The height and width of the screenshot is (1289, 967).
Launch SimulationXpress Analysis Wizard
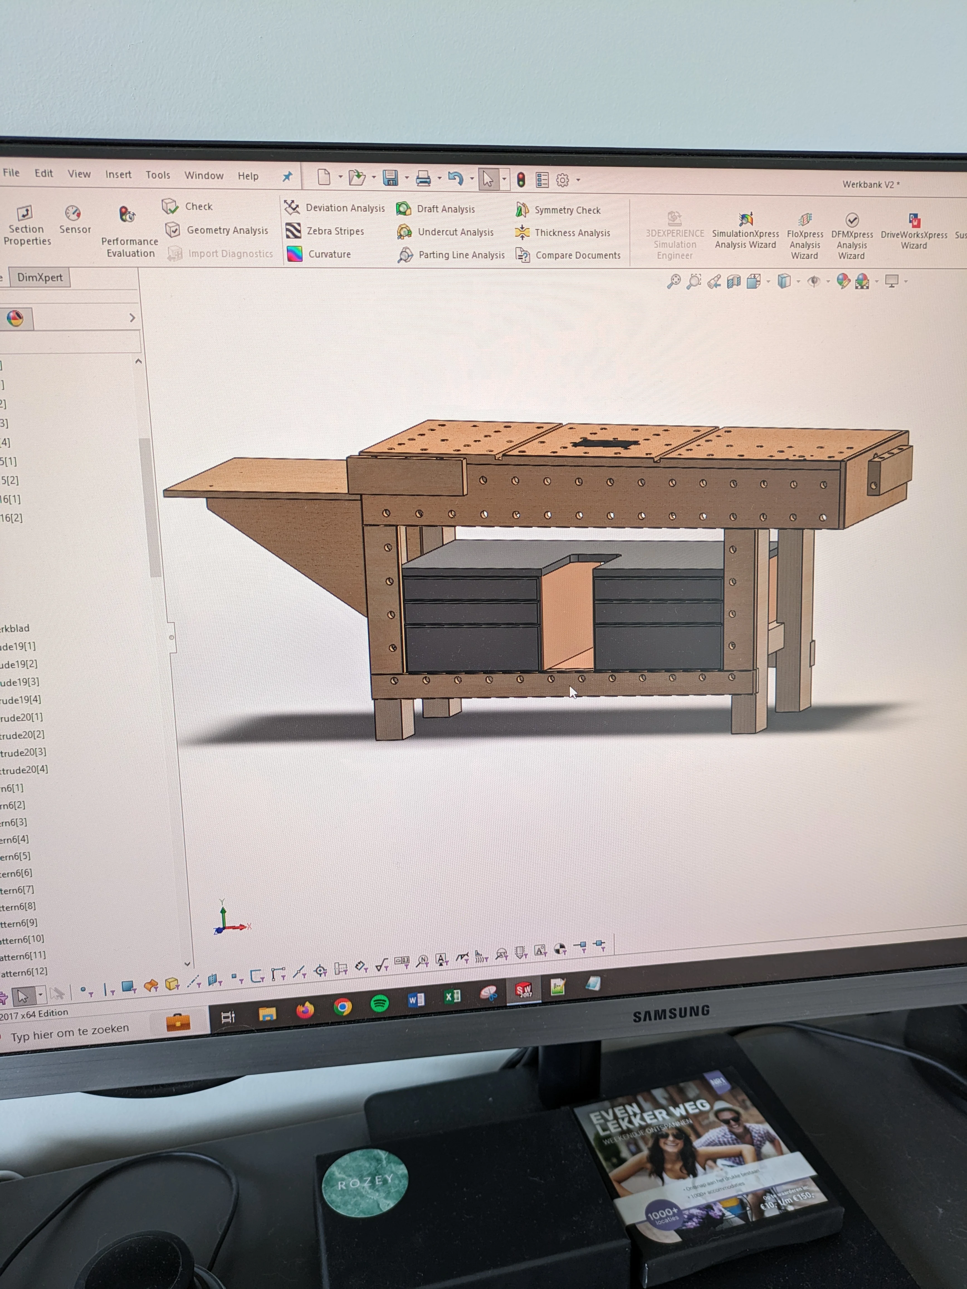tap(745, 231)
